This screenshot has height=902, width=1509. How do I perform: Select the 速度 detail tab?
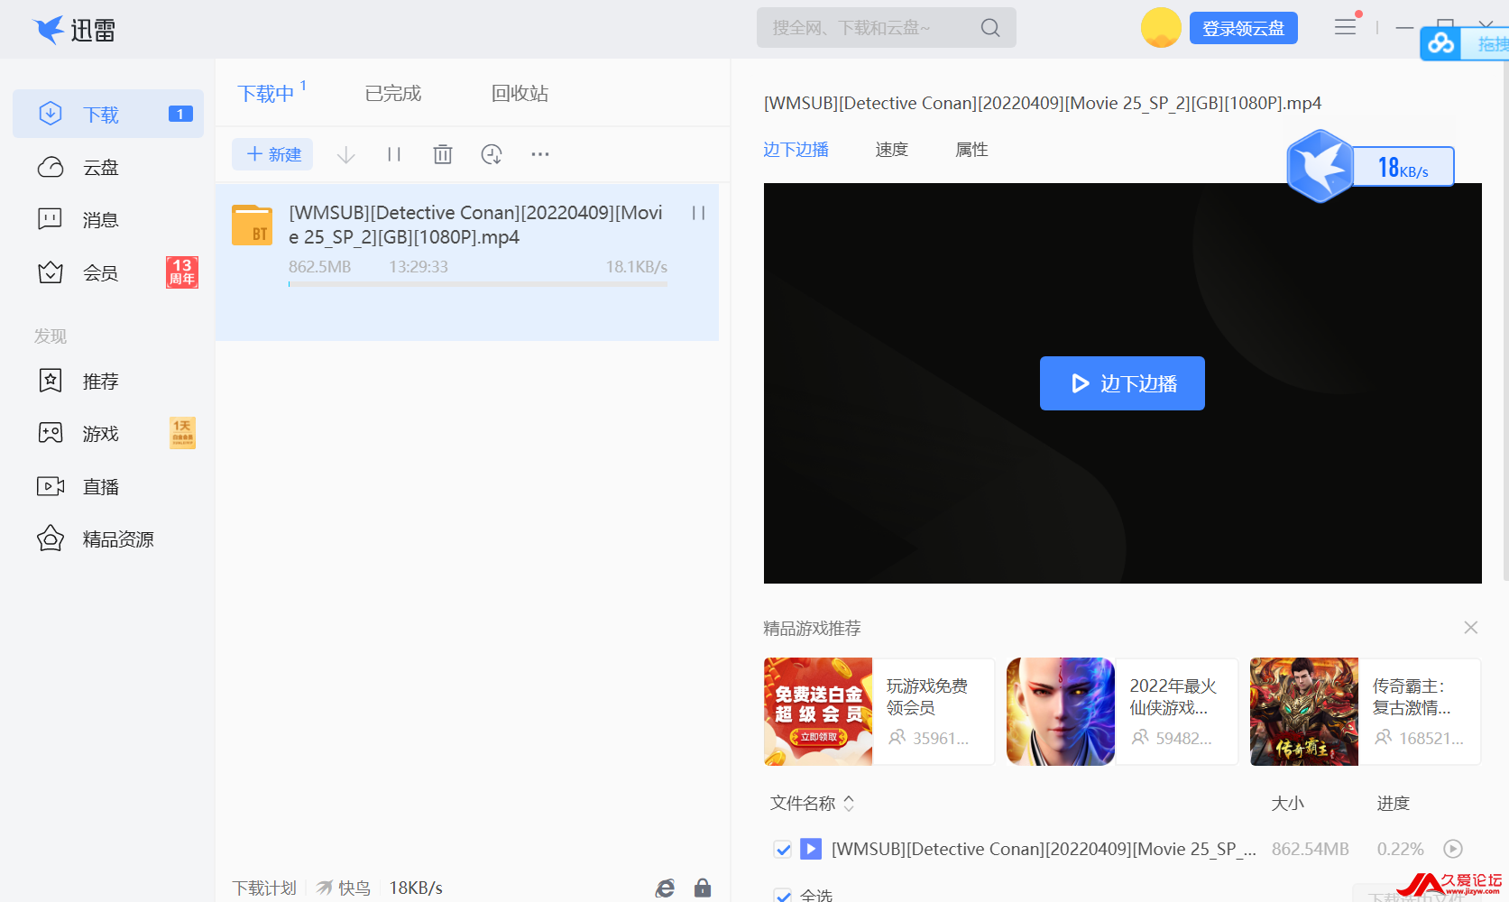891,150
